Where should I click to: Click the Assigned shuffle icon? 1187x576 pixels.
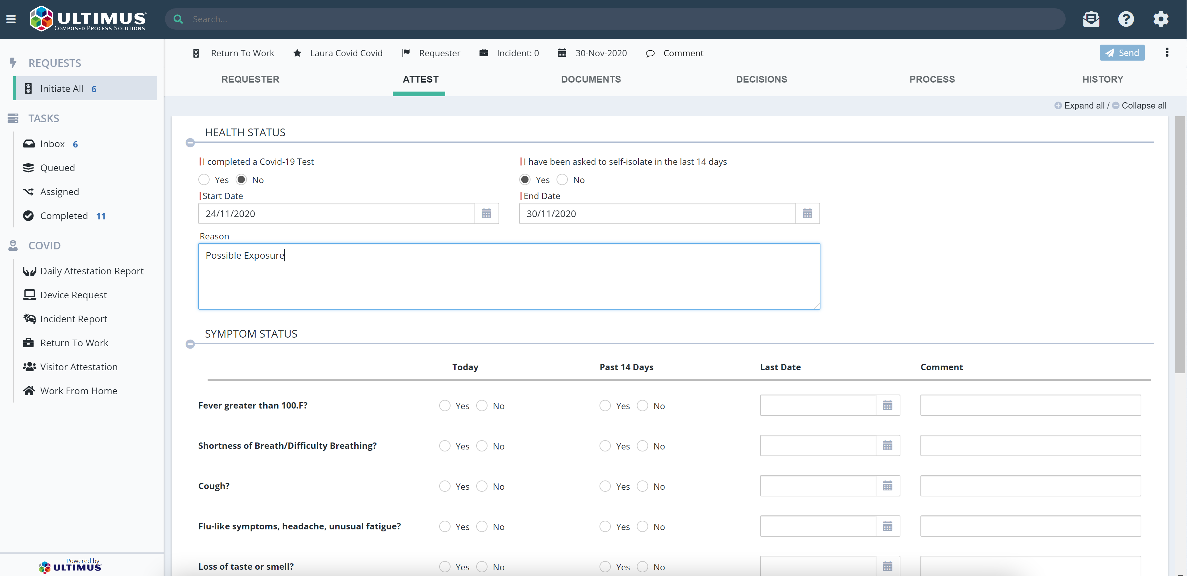(29, 191)
